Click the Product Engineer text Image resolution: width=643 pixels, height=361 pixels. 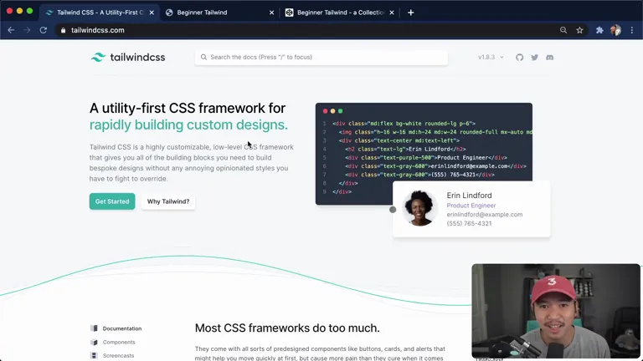[471, 206]
